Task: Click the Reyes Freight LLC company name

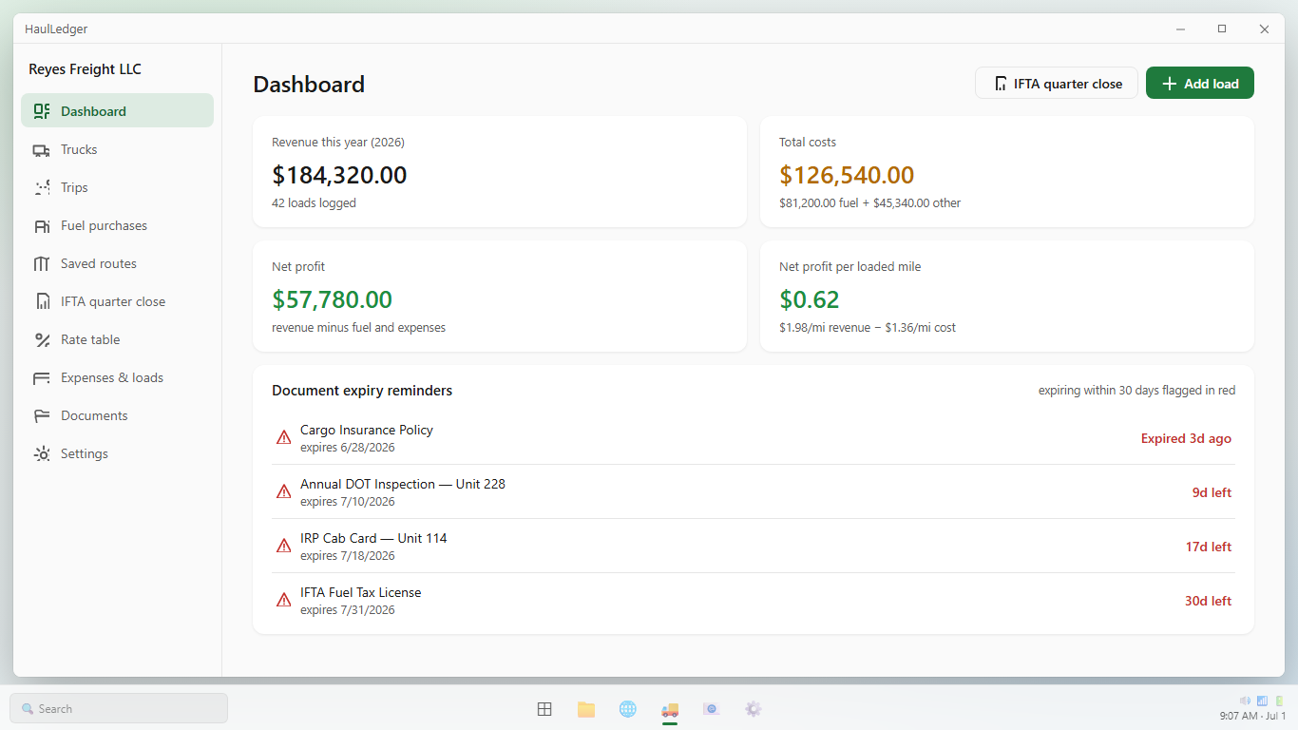Action: (x=85, y=69)
